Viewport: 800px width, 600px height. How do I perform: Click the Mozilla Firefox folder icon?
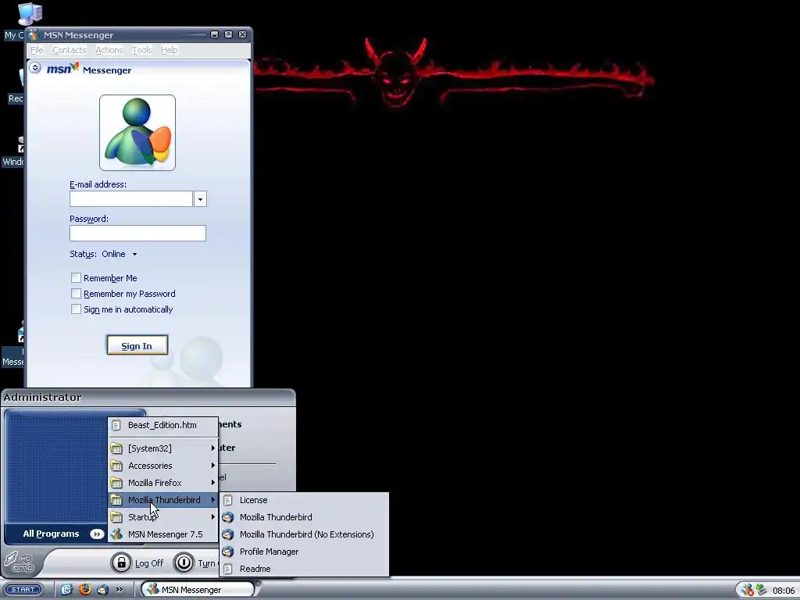pos(116,483)
